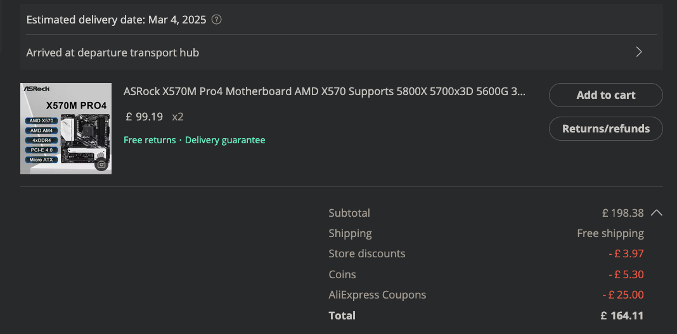Click the Store discounts amount
Viewport: 677px width, 334px height.
(625, 254)
